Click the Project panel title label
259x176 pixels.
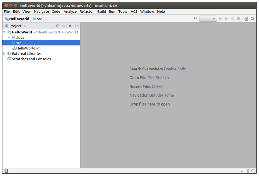tap(15, 26)
